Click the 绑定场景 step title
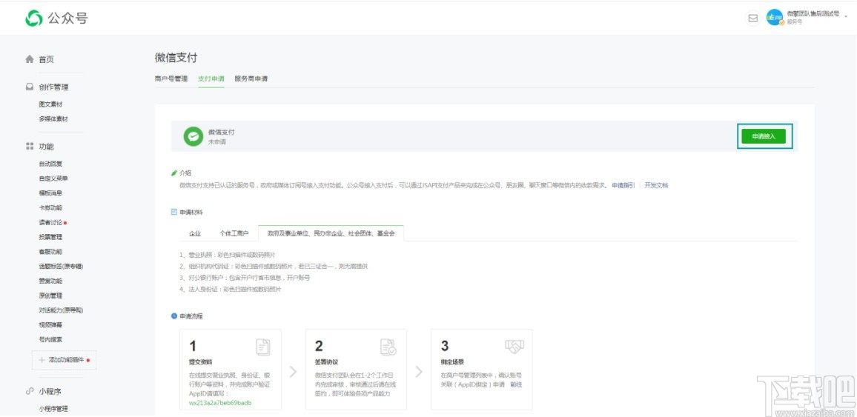 coord(452,362)
